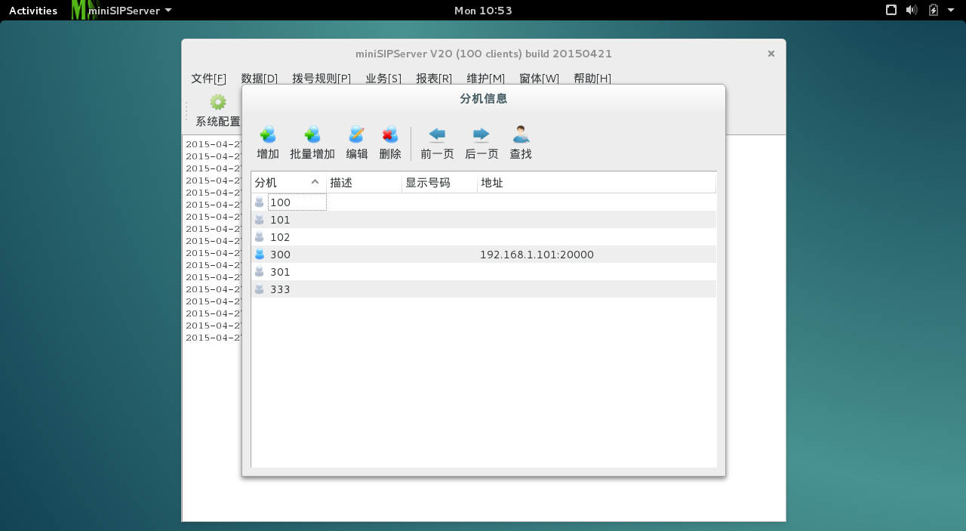Open the system menu via the volume icon
The image size is (966, 531).
point(912,10)
